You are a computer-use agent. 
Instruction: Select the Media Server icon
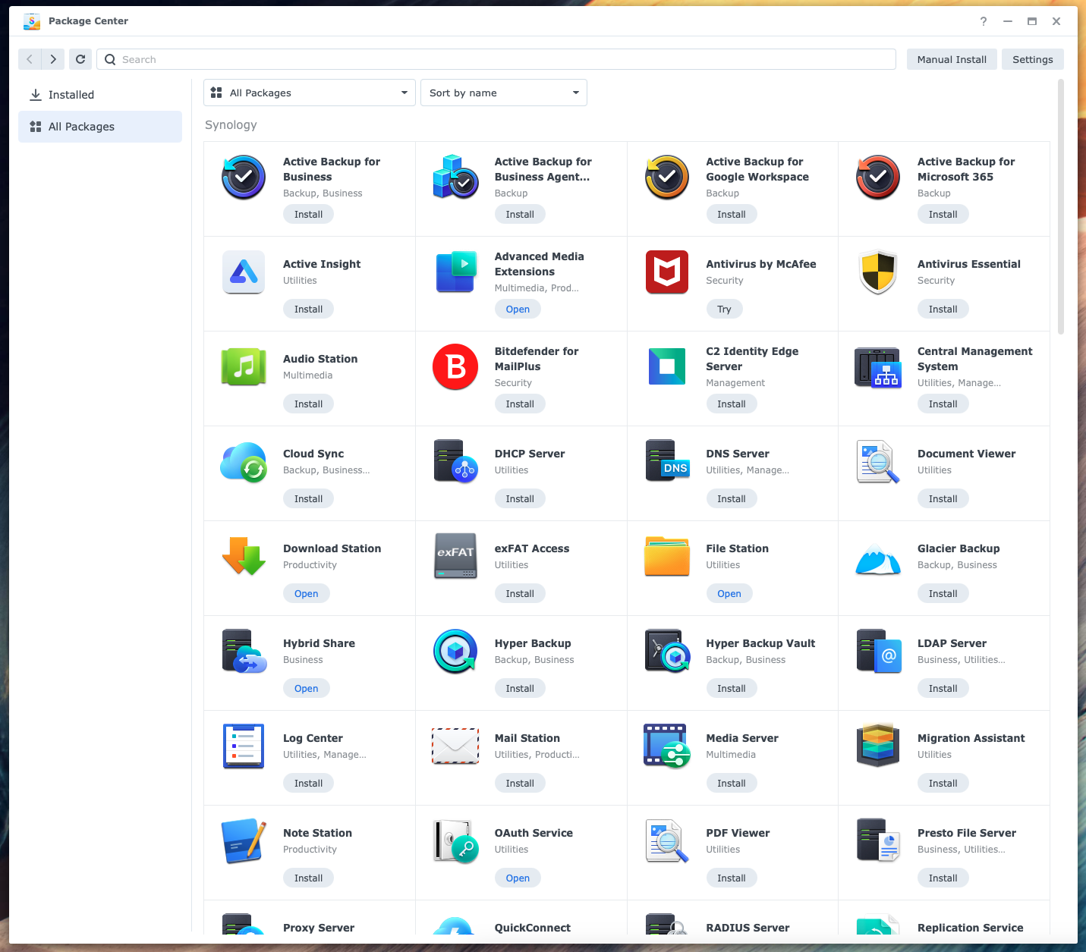(x=667, y=746)
